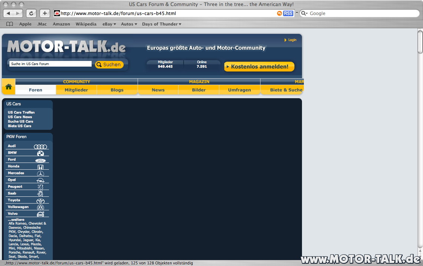Viewport: 423px width, 266px height.
Task: Click the Toyota logo
Action: [40, 201]
